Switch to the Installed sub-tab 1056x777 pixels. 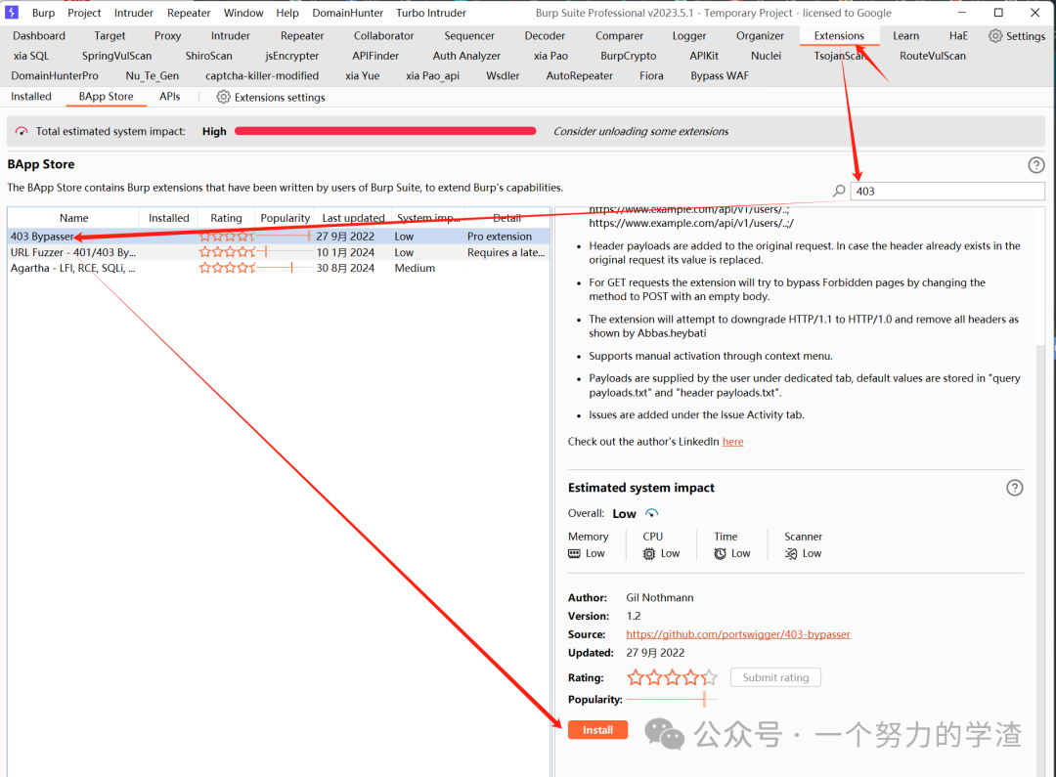[31, 97]
